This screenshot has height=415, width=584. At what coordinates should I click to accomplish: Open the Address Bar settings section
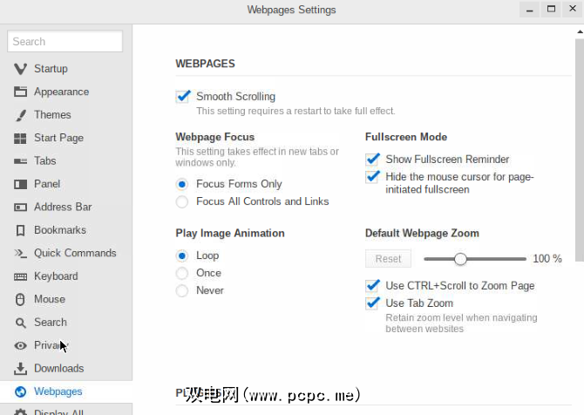63,207
